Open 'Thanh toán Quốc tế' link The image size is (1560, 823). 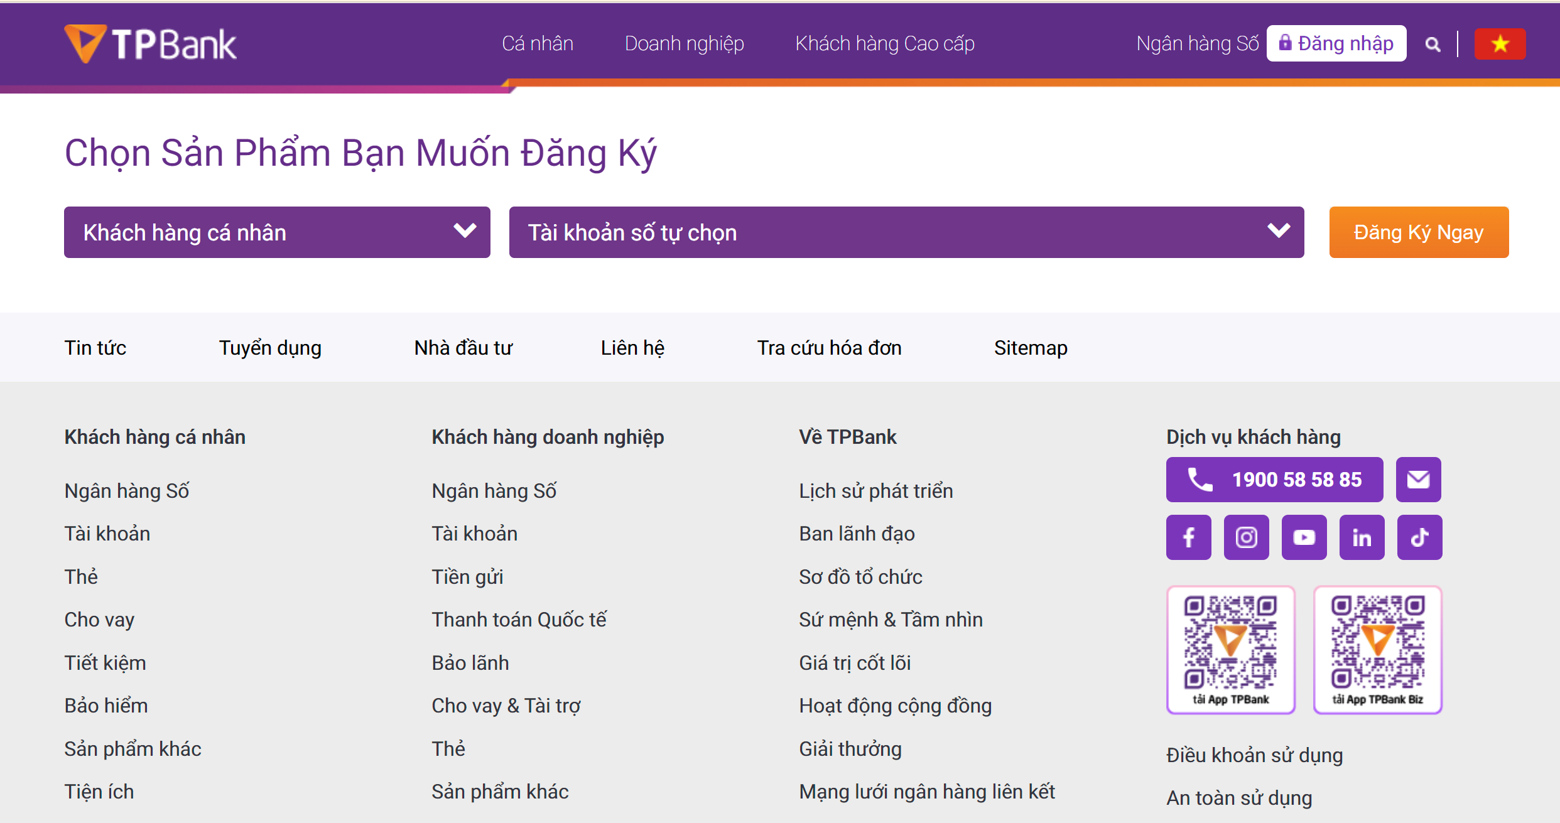(519, 620)
